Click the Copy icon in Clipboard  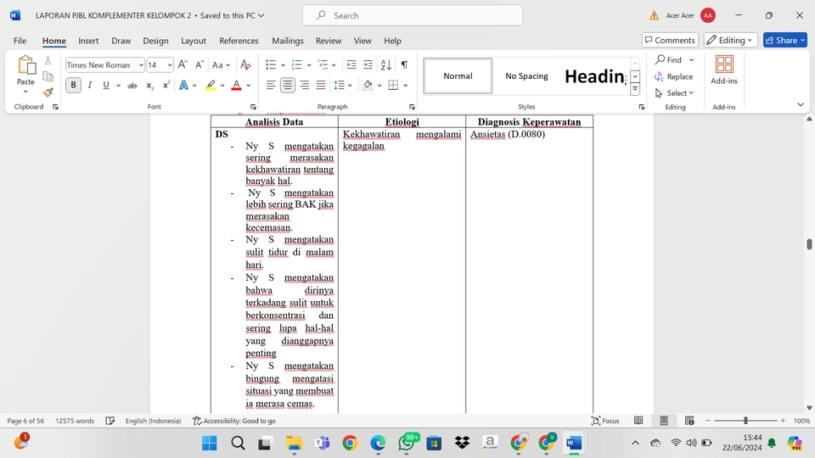(x=48, y=76)
